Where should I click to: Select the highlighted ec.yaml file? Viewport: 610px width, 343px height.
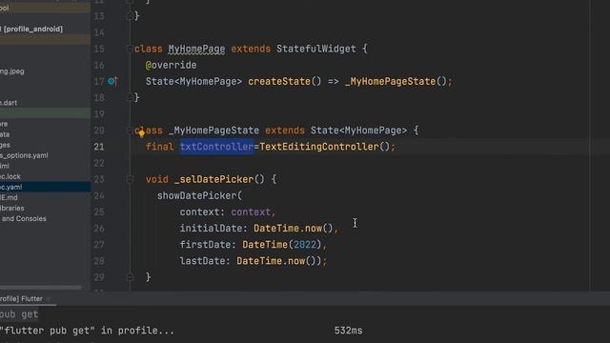(45, 187)
